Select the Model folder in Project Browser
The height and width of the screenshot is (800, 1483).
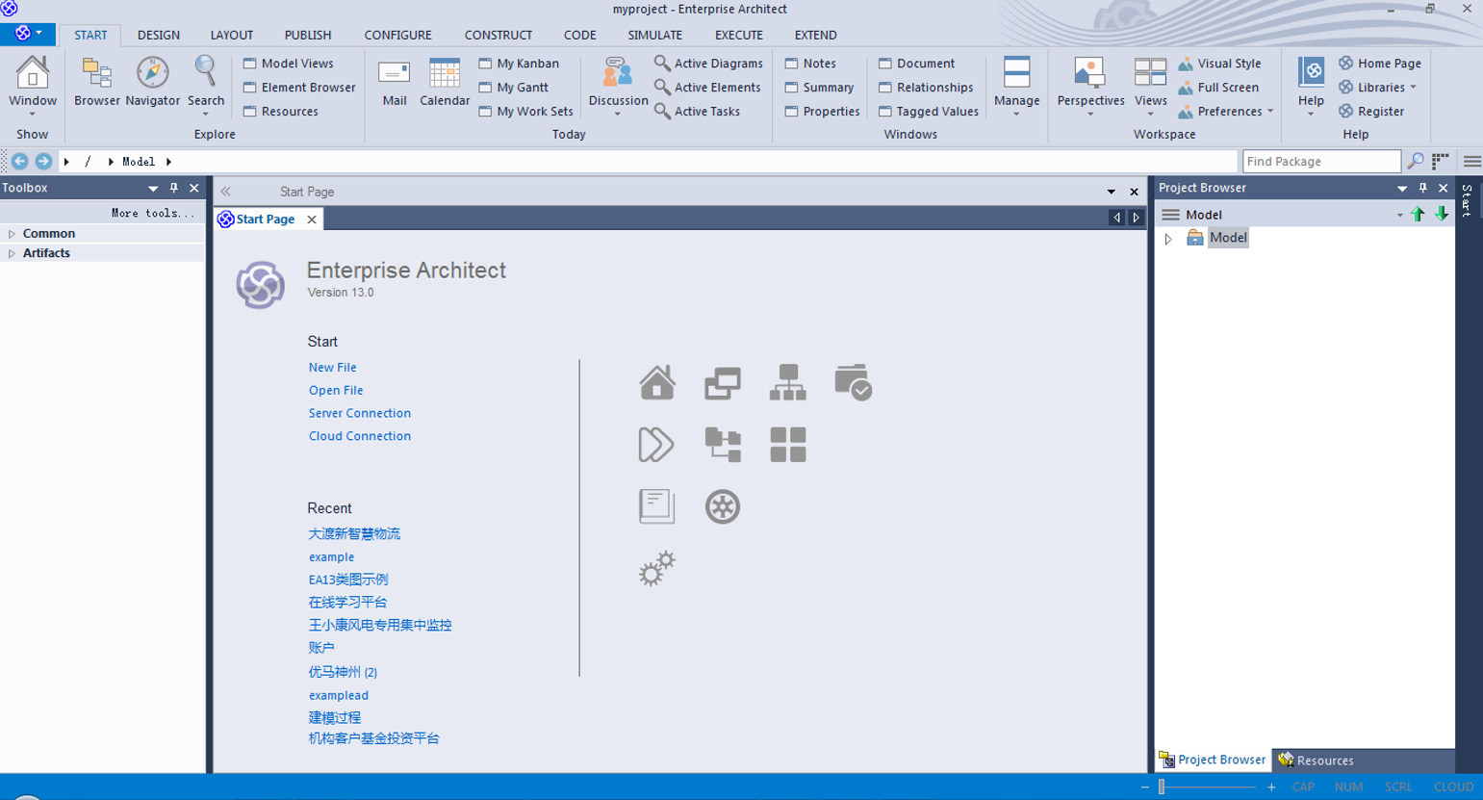pos(1228,238)
